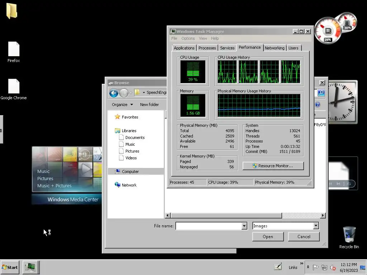
Task: Click the show desktop icon in tray
Action: 363,267
